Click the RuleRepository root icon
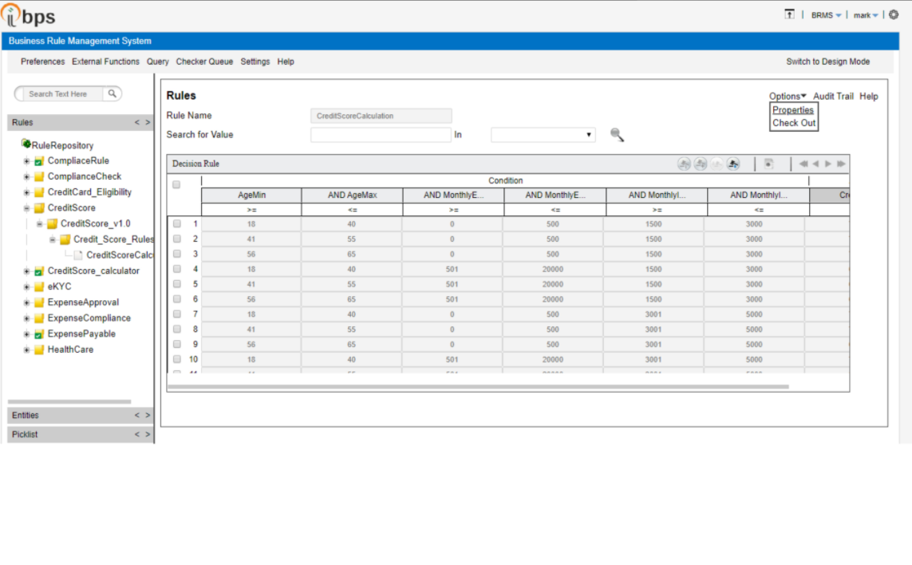Screen dimensions: 912x565 (26, 143)
